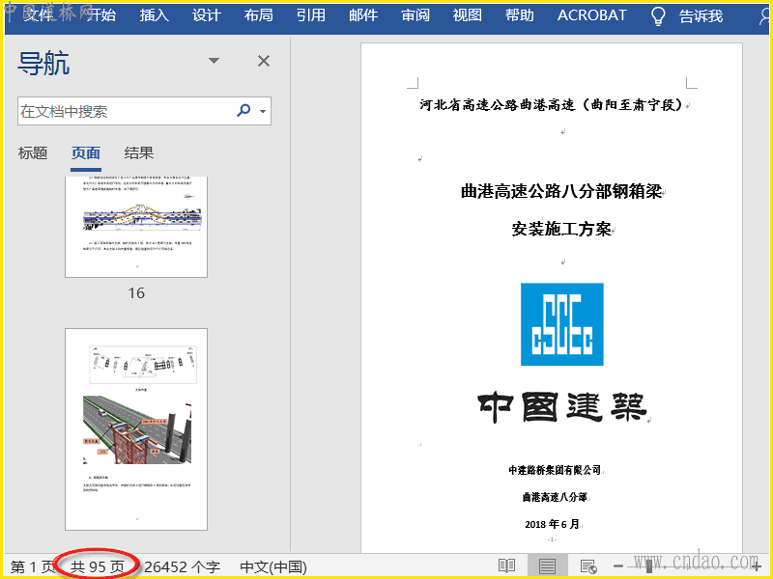Click the zoom slider handle

649,566
